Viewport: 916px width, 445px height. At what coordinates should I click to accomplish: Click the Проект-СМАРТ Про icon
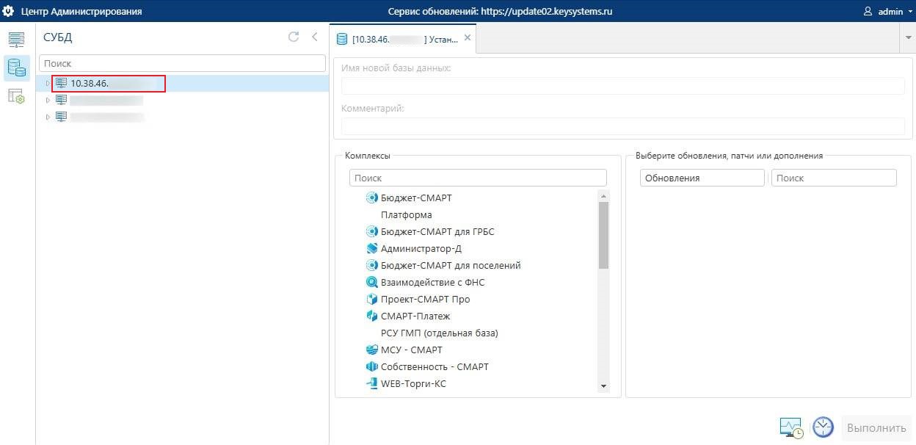pyautogui.click(x=371, y=299)
